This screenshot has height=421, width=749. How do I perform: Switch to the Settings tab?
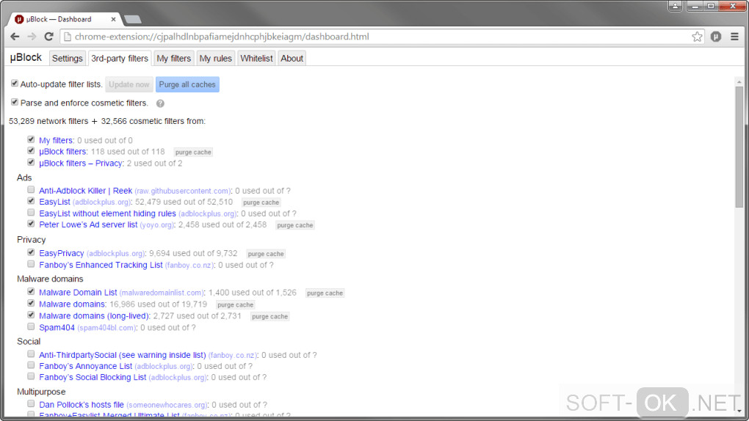click(x=68, y=58)
